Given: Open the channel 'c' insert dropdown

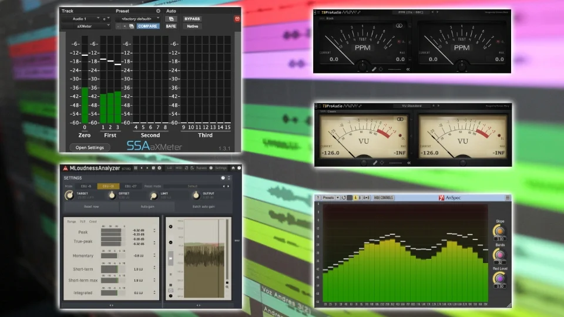Looking at the screenshot, I should coord(106,19).
